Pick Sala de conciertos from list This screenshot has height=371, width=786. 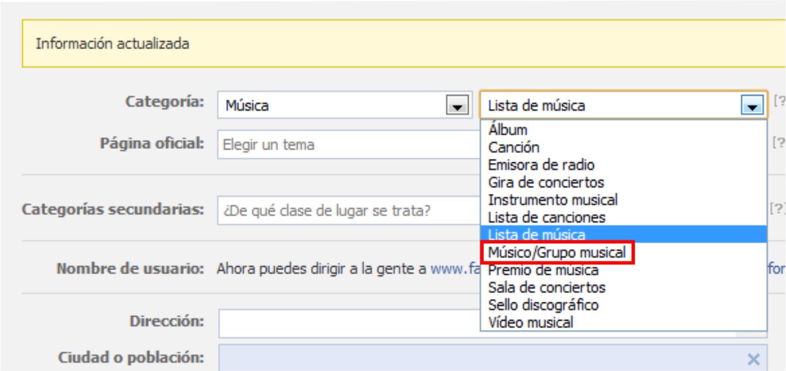click(x=538, y=288)
